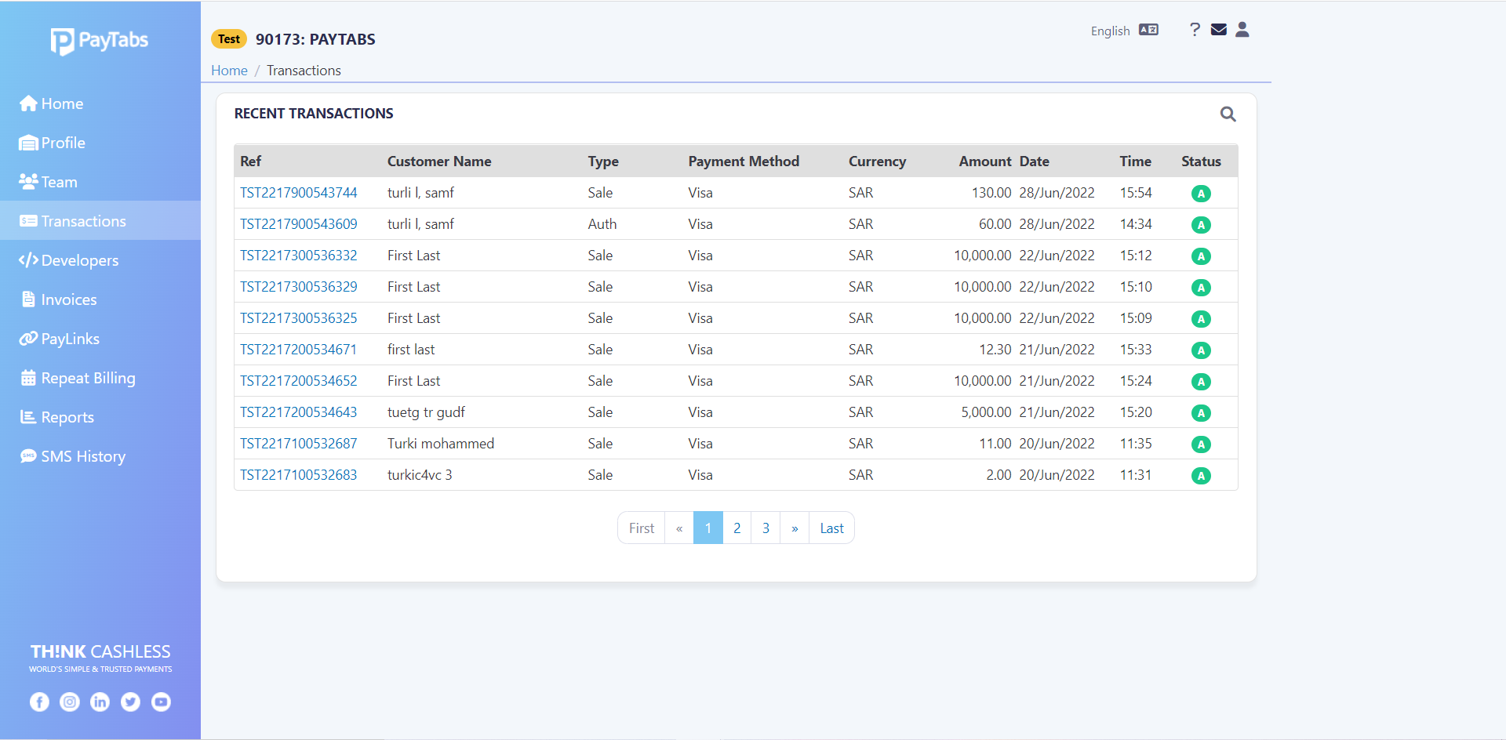
Task: Go to page 2 of transactions
Action: pyautogui.click(x=737, y=528)
